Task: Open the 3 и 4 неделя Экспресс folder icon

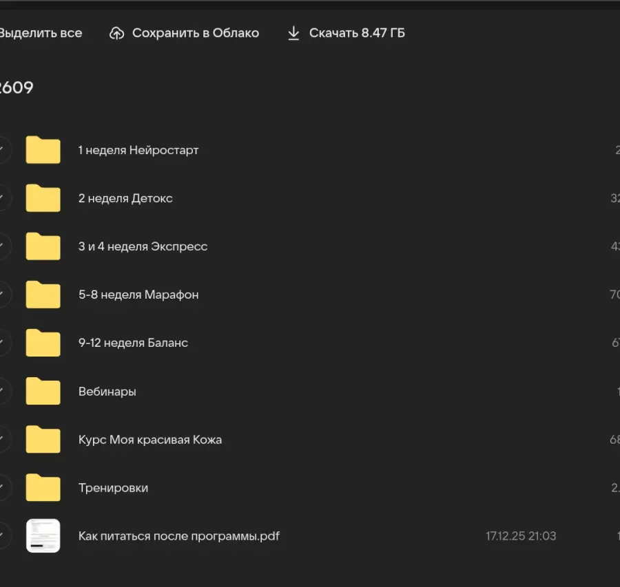Action: pyautogui.click(x=43, y=246)
